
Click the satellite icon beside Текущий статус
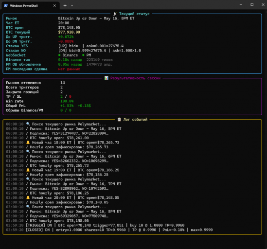(x=115, y=14)
